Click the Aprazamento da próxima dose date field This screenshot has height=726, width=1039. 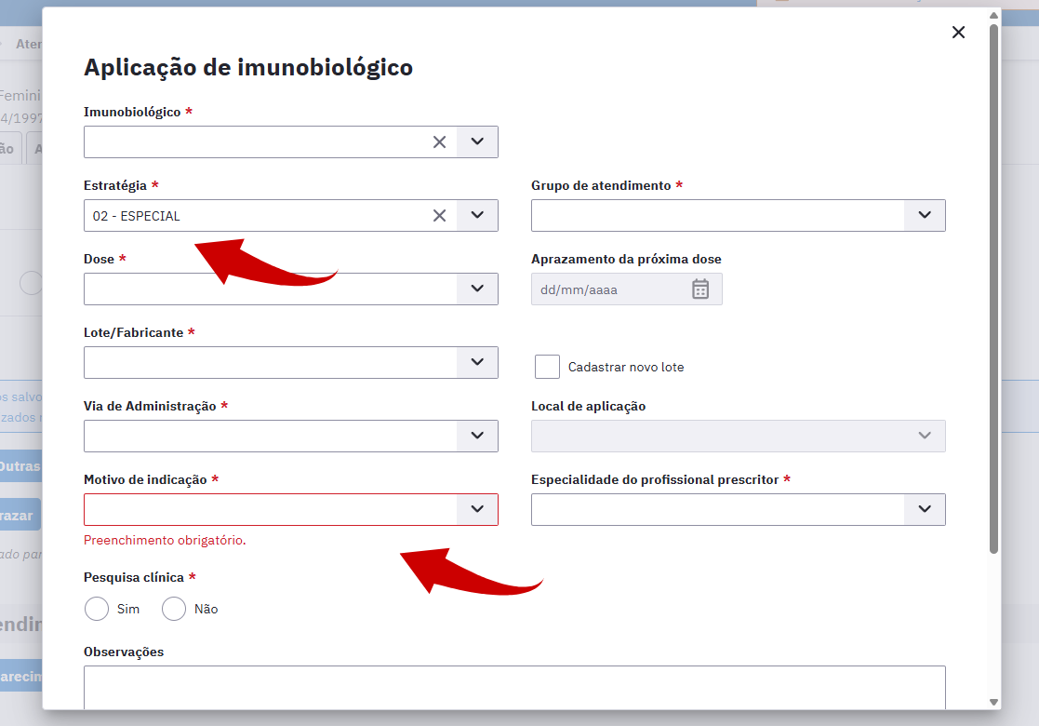609,289
